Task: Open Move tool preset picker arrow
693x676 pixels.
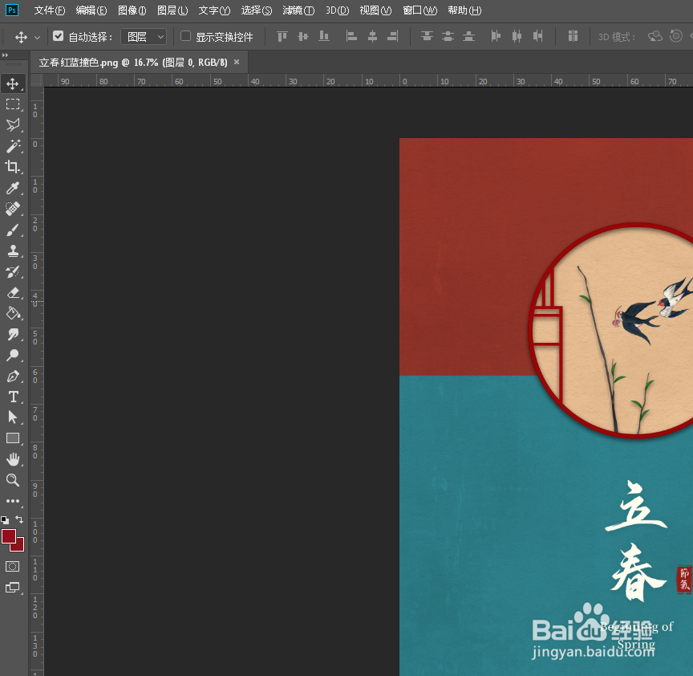Action: 38,38
